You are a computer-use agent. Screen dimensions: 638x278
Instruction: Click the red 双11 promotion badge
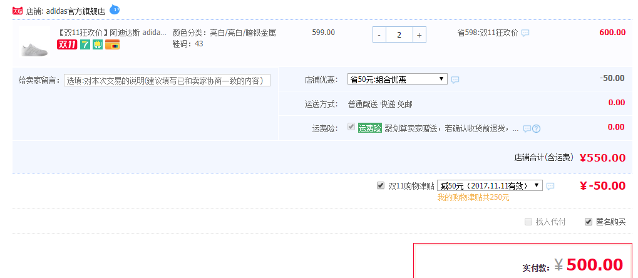pos(67,45)
